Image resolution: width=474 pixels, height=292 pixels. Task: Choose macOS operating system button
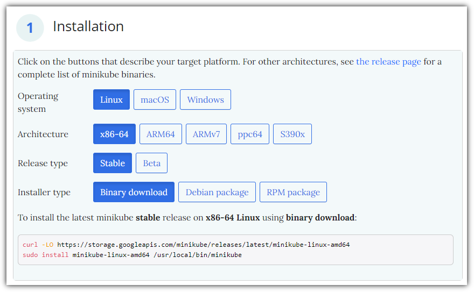(x=155, y=99)
